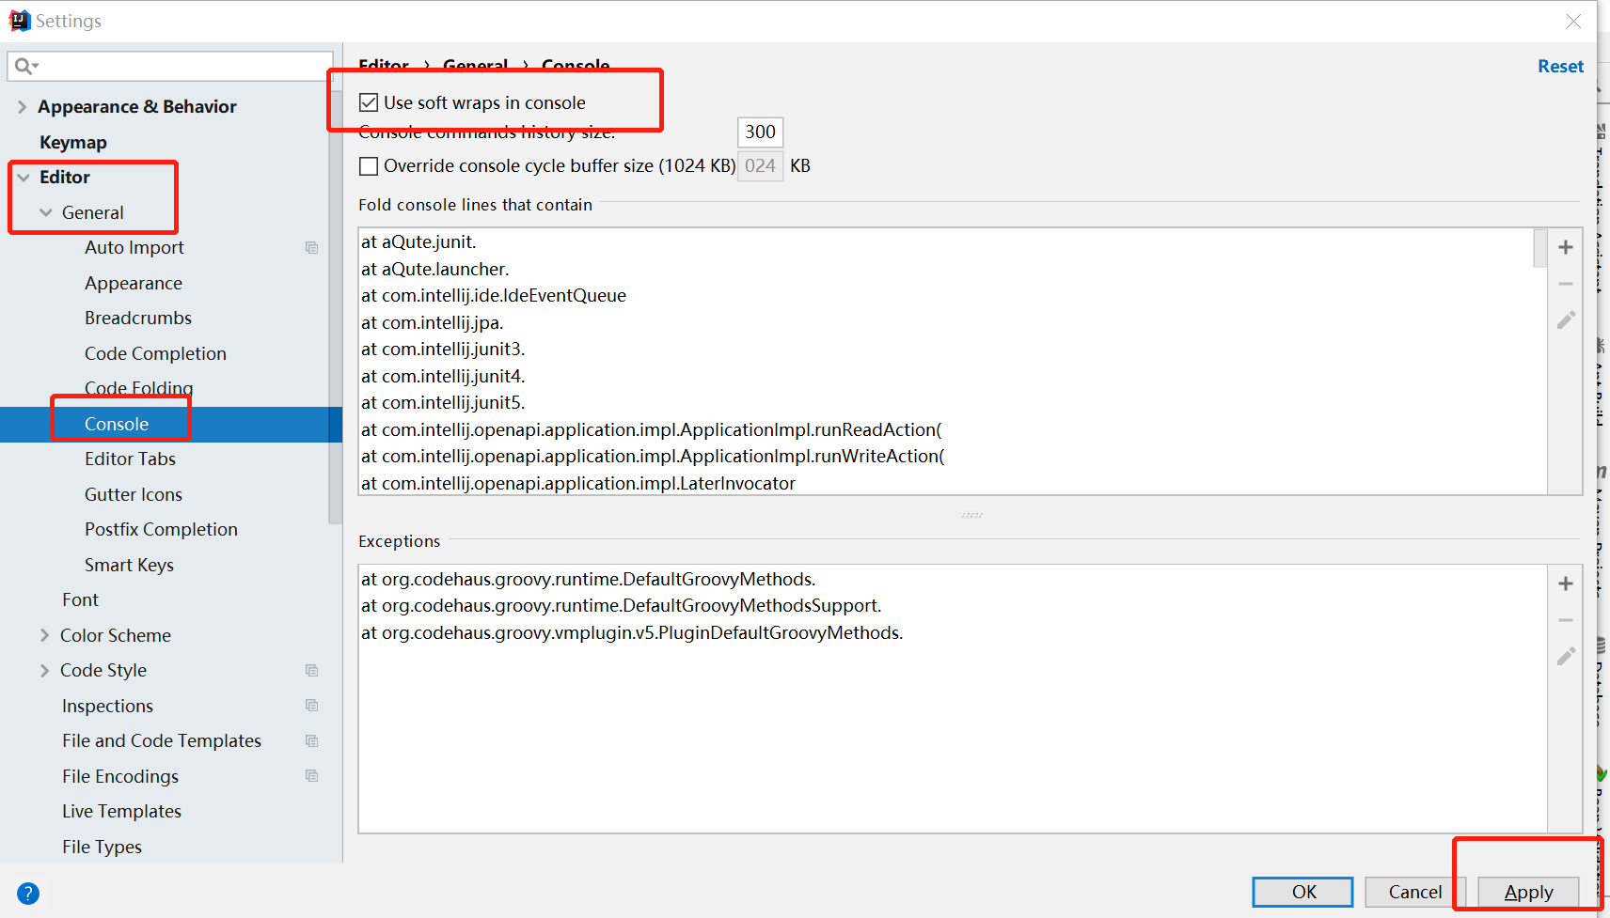This screenshot has height=918, width=1610.
Task: Open Live Templates settings
Action: coord(121,812)
